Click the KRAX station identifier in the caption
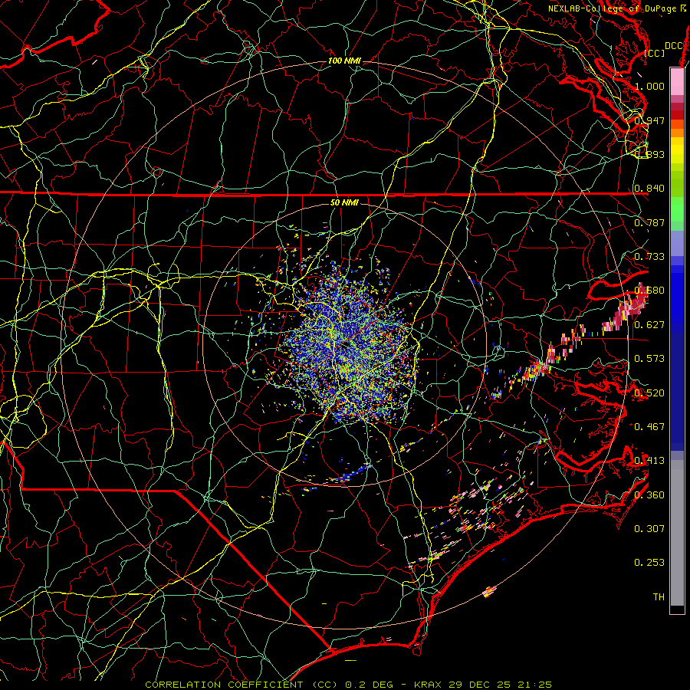Image resolution: width=690 pixels, height=690 pixels. [429, 685]
